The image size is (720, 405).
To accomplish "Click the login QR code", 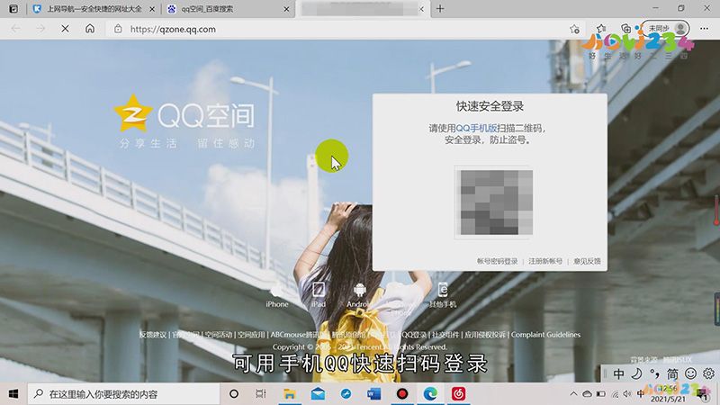I will tap(496, 202).
